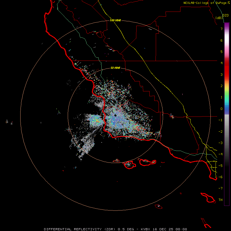Click the -6 value on the color scale
The width and height of the screenshot is (231, 231).
point(220,177)
